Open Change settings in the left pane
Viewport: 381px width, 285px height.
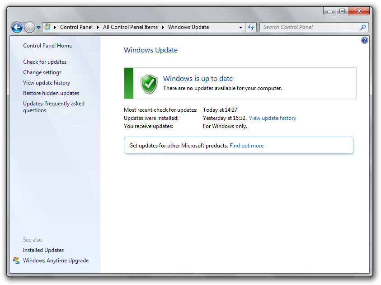42,72
